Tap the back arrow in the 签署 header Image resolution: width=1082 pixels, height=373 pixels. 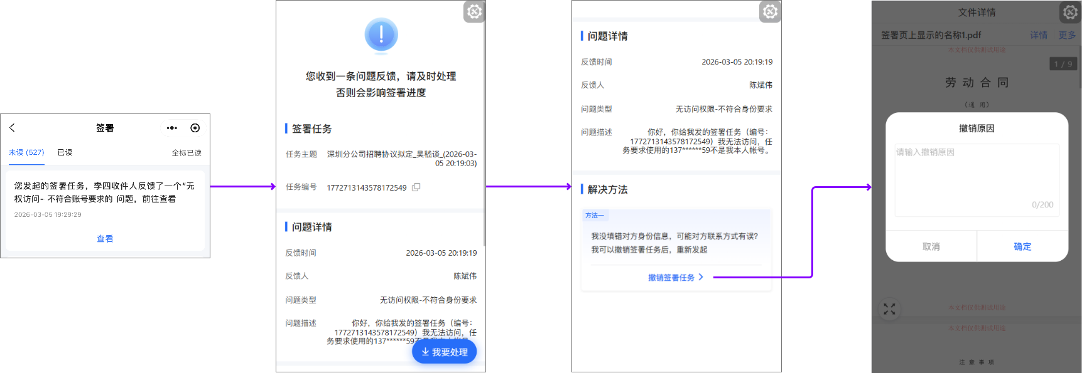pos(12,128)
